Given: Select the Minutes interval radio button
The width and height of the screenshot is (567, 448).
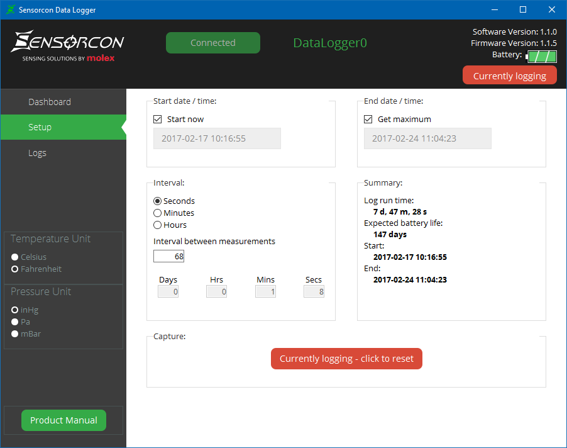Looking at the screenshot, I should coord(157,213).
